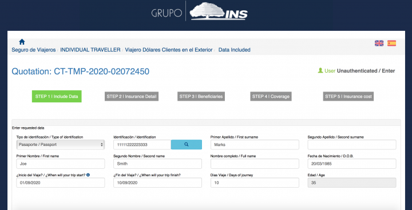Viewport: 412px width, 210px height.
Task: Click the 'Fecha de Nacimiento / D.O.B.' label
Action: tap(331, 156)
